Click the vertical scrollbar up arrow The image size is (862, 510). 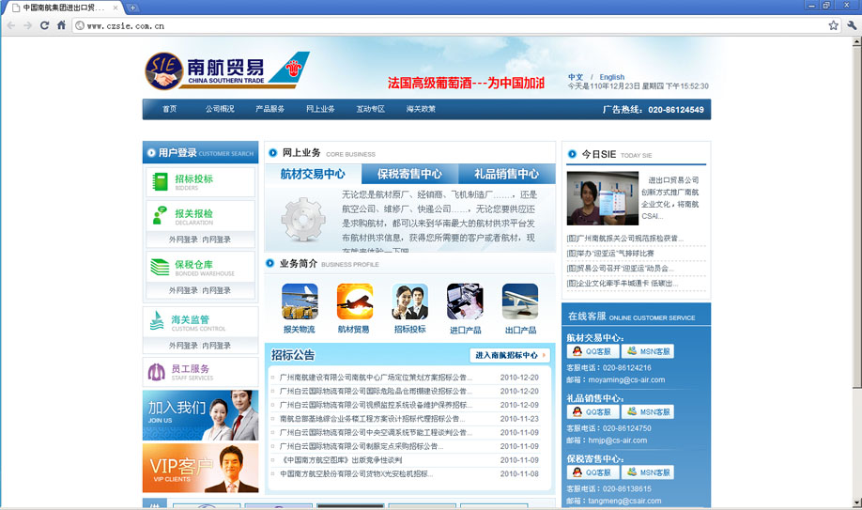tap(856, 42)
